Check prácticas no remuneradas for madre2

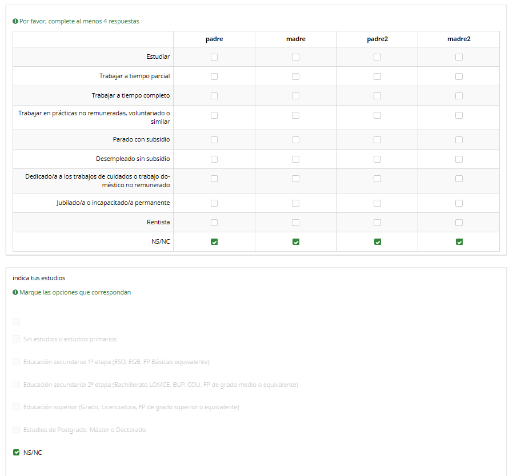[x=459, y=115]
